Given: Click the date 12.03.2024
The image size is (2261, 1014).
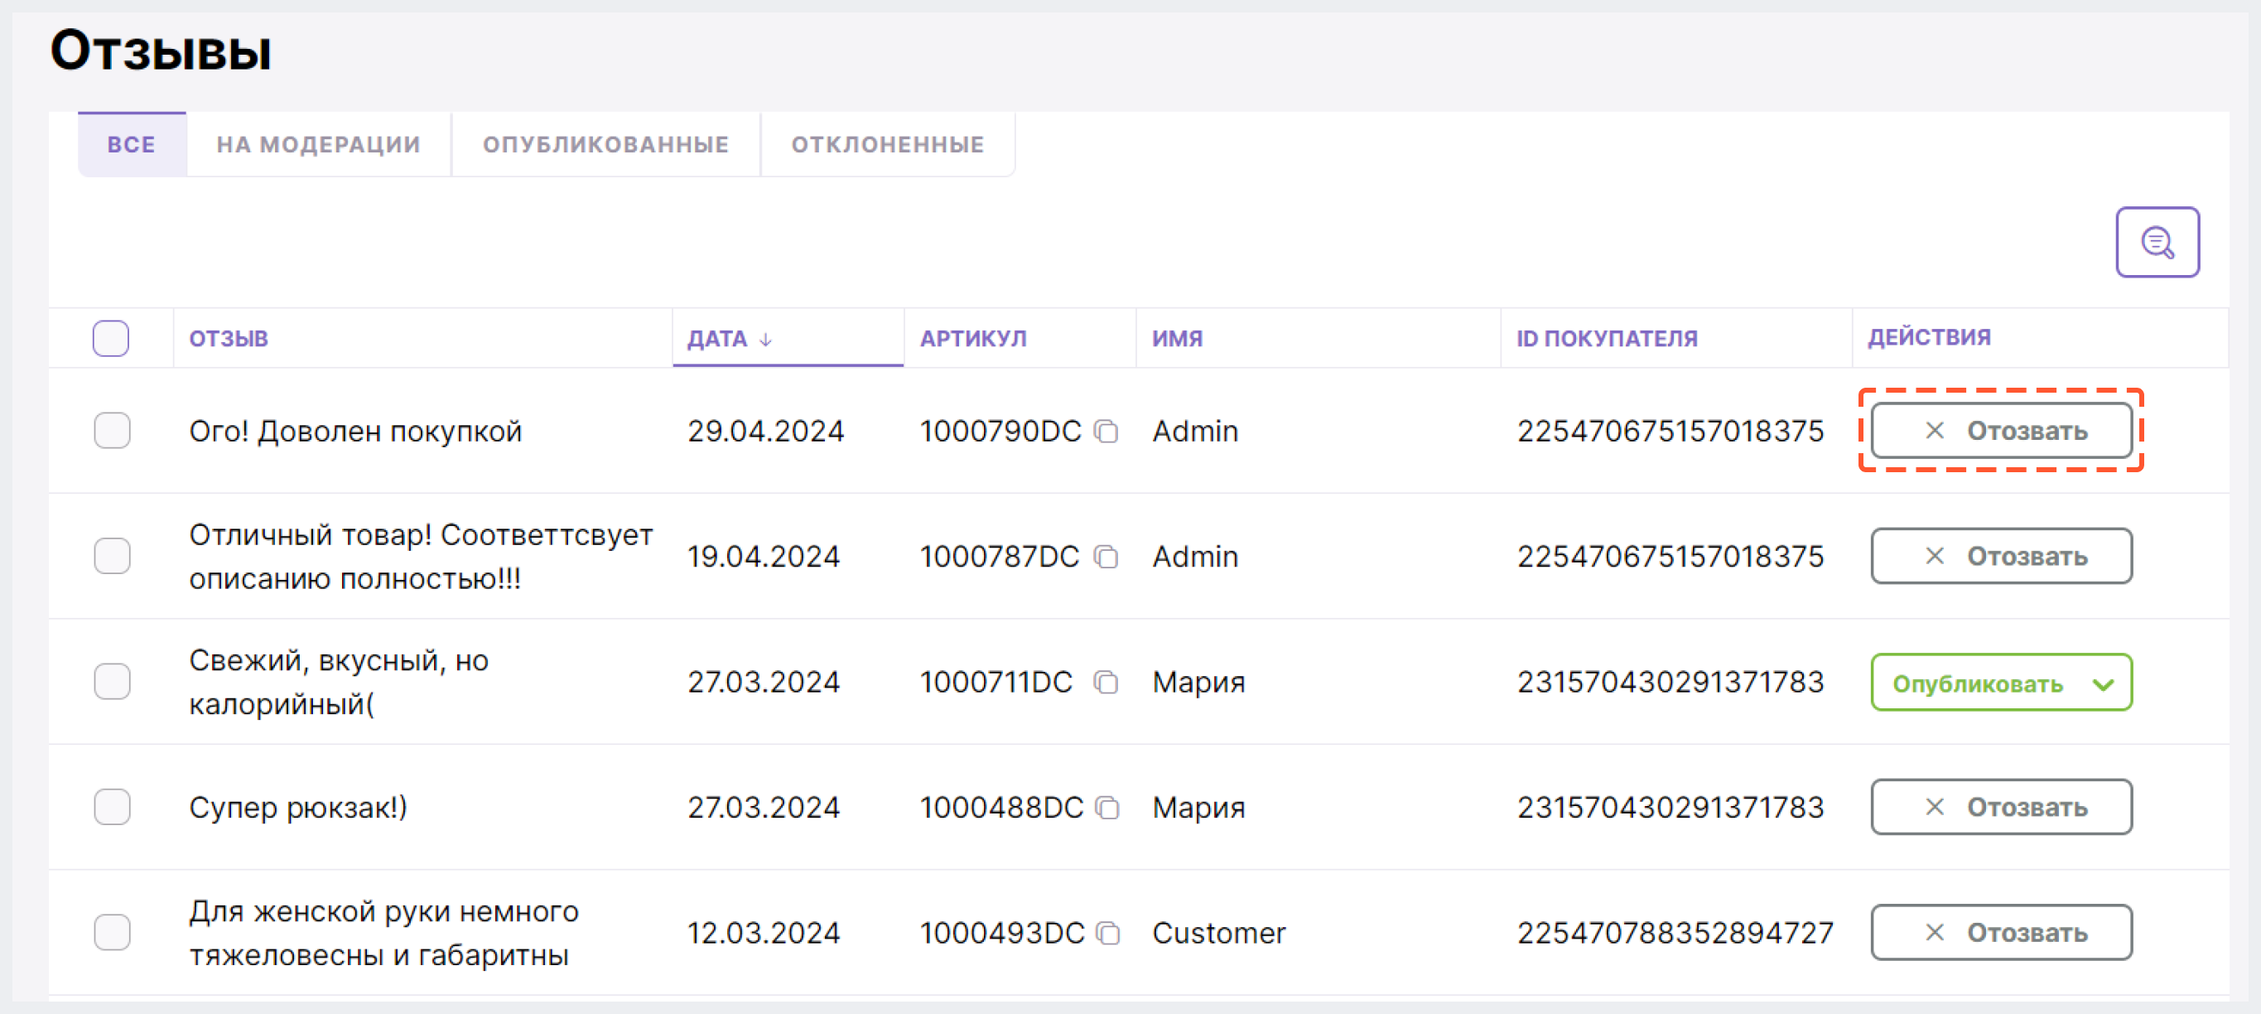Looking at the screenshot, I should click(763, 934).
